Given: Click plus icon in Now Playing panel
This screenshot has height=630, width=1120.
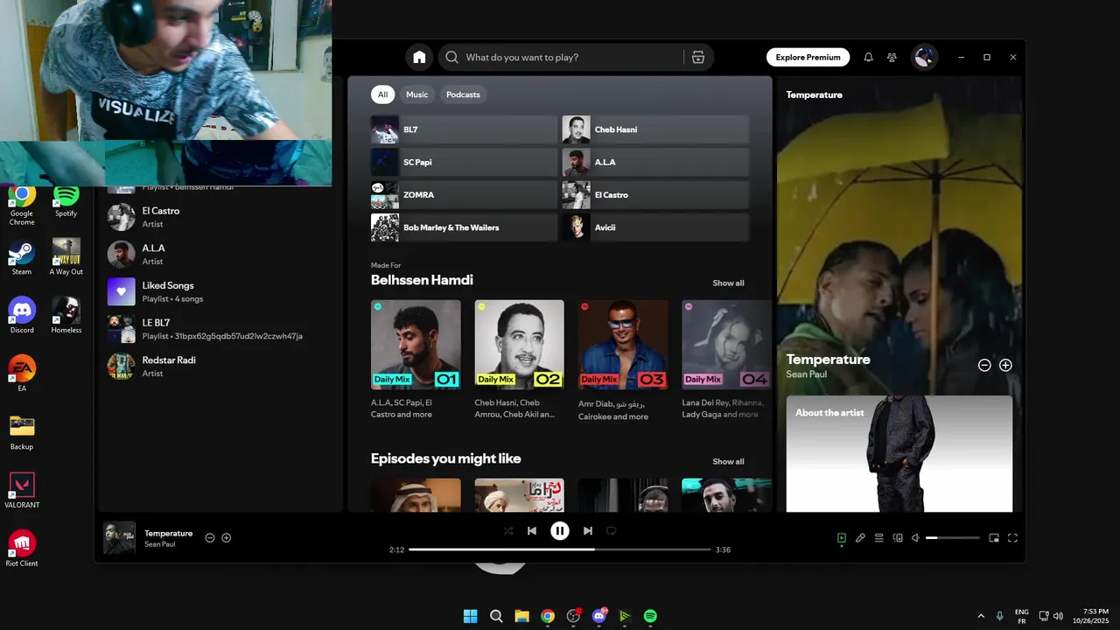Looking at the screenshot, I should tap(1005, 365).
